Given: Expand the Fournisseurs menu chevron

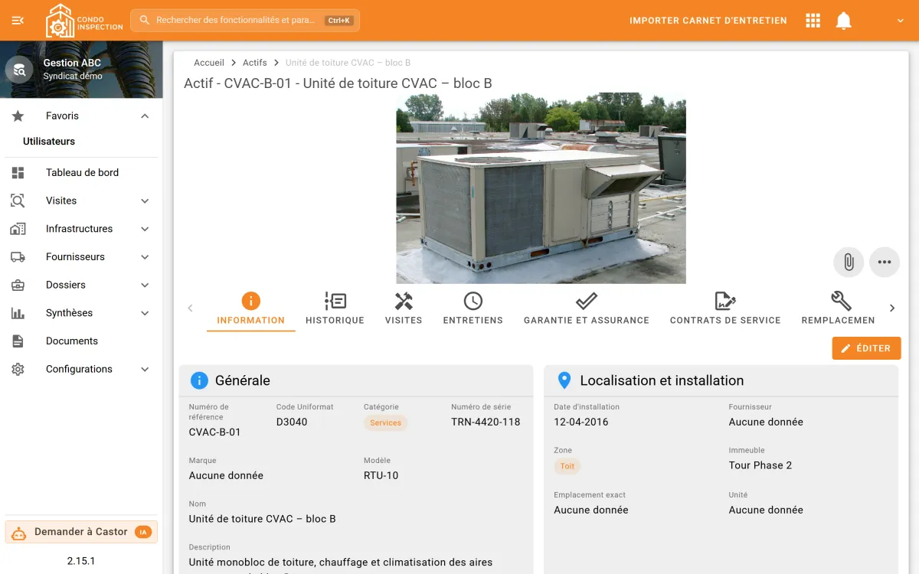Looking at the screenshot, I should pos(145,257).
